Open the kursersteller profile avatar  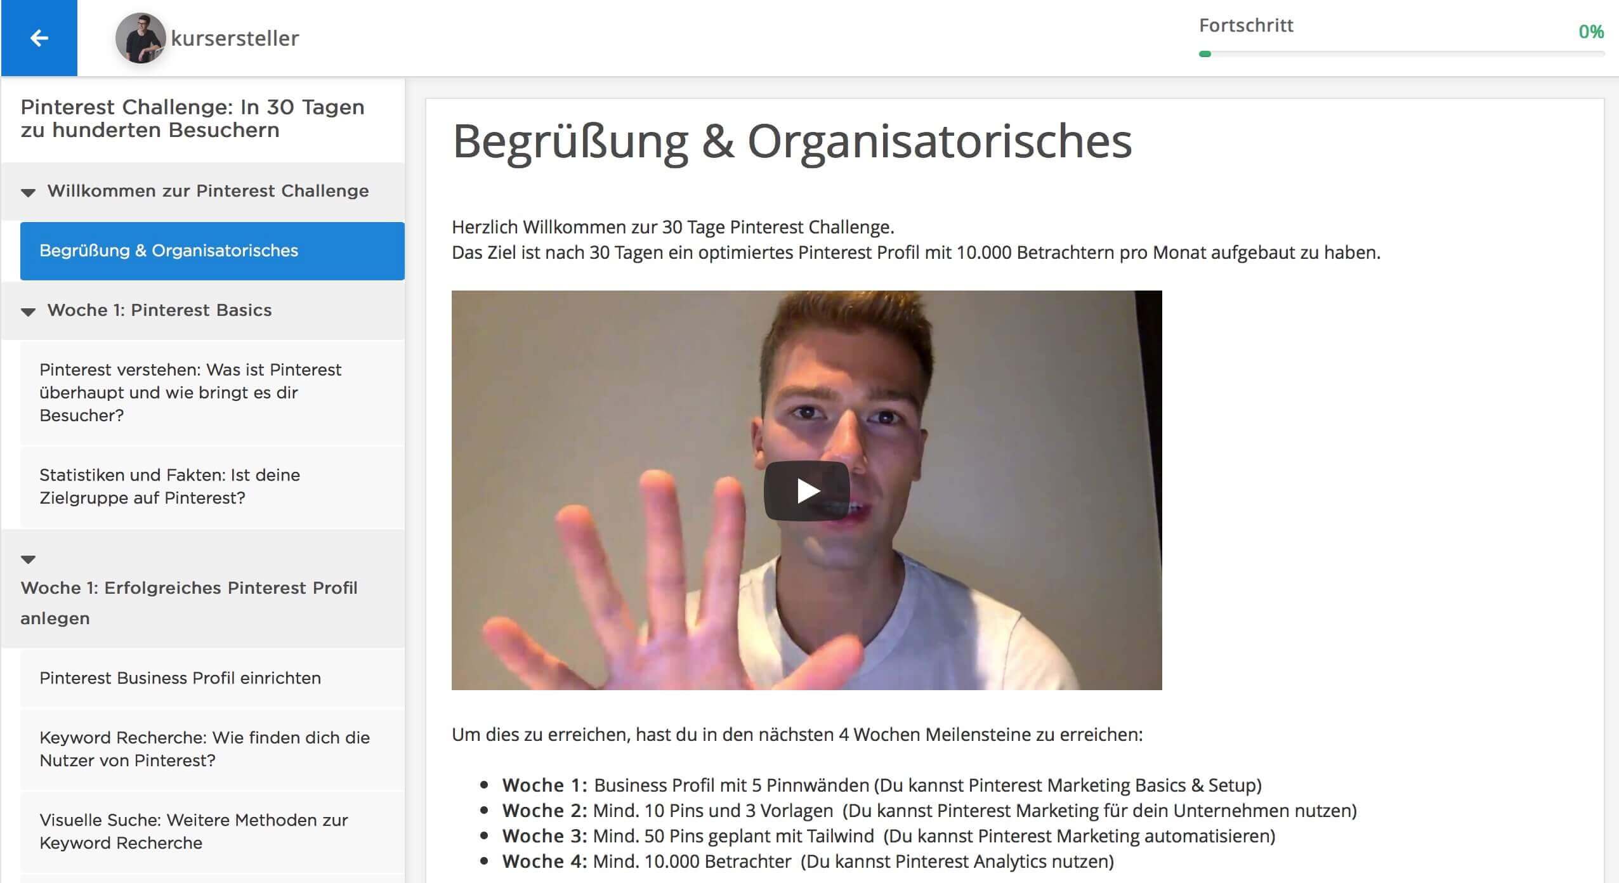(x=141, y=38)
